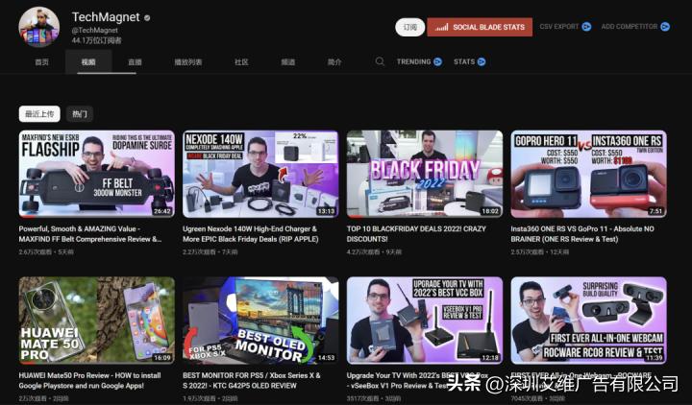
Task: Click the verified badge next to TechMagnet
Action: 147,17
